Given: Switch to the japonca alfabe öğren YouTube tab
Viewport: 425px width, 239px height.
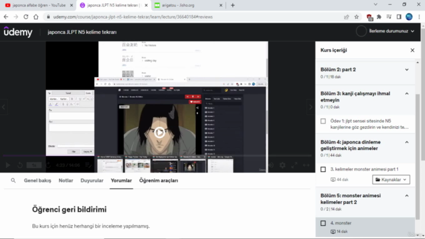Looking at the screenshot, I should 39,5.
